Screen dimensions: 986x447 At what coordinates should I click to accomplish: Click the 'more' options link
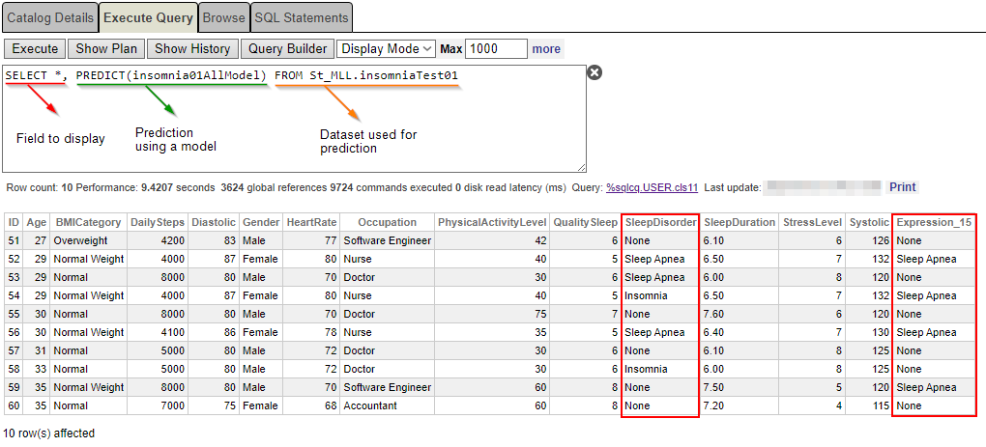546,48
